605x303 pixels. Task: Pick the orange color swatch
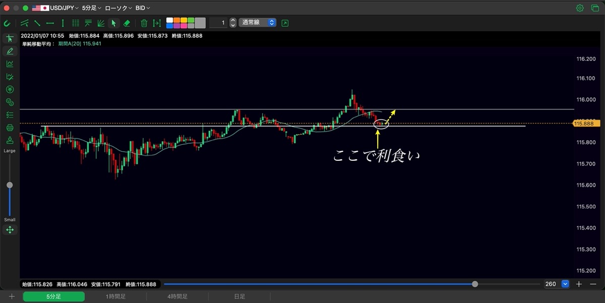pos(176,20)
